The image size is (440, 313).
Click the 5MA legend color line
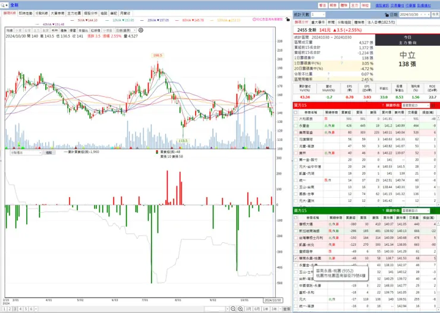(x=73, y=20)
